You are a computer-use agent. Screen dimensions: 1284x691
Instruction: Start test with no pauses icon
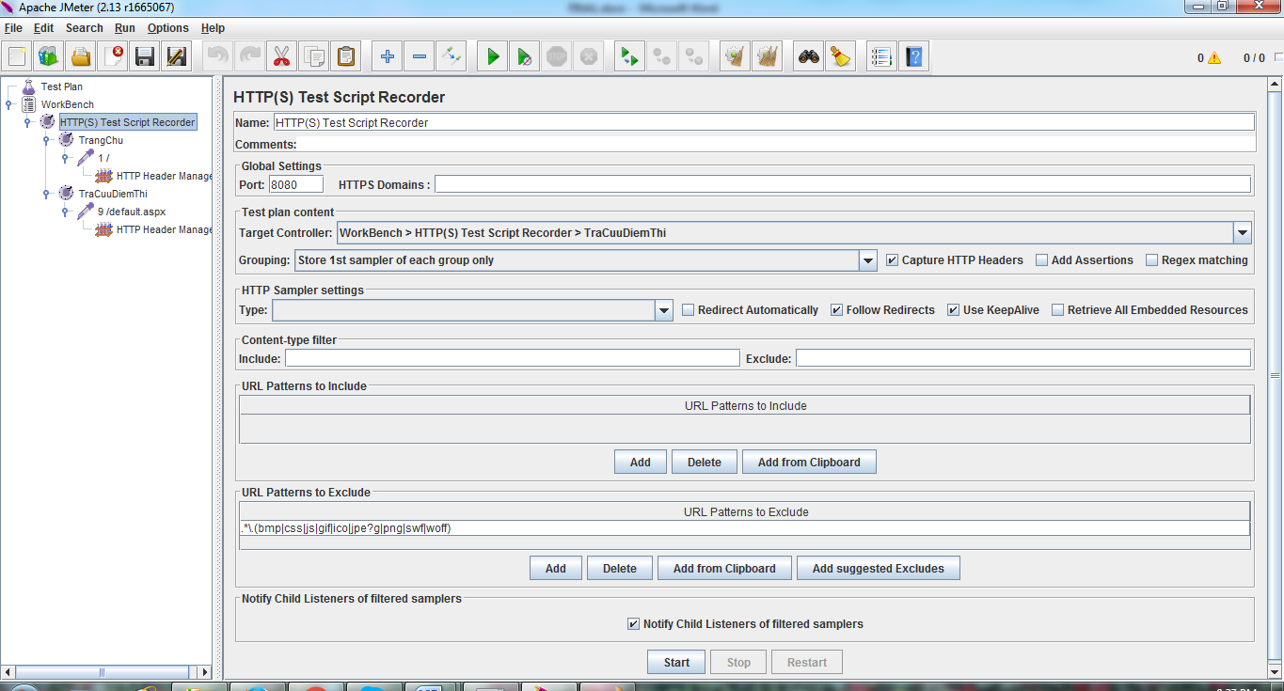coord(525,57)
